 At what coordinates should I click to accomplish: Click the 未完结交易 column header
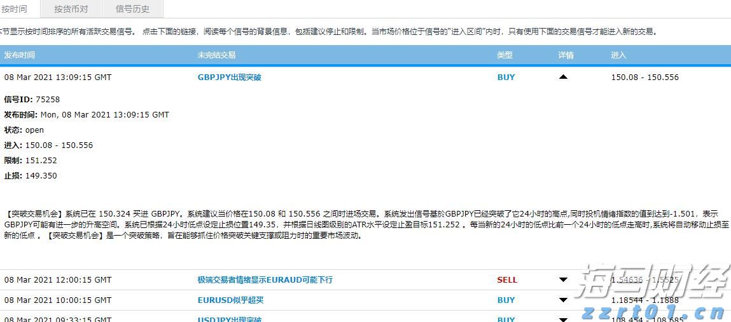(x=216, y=55)
